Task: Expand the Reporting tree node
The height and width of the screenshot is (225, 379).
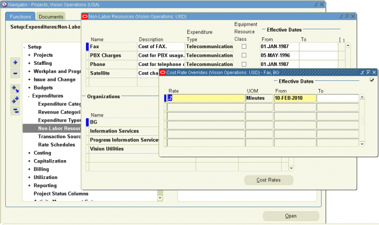Action: [x=29, y=185]
